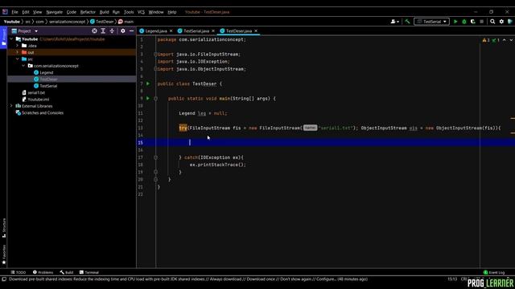Select Opened File target icon in Project panel
Screen dimensions: 515x289
pos(94,31)
